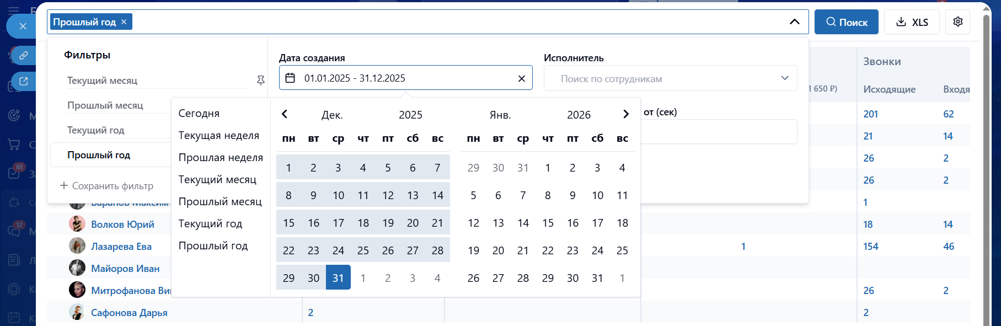Open the Исполнитель employee dropdown
This screenshot has width=1001, height=326.
670,78
